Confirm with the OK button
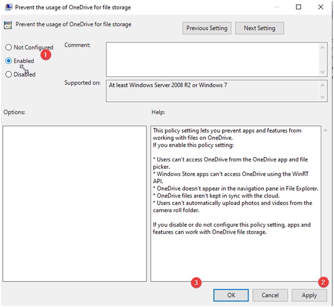 (231, 295)
